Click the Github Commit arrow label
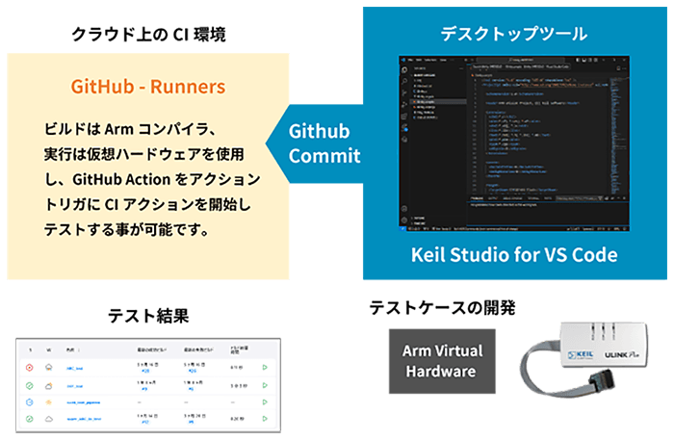The height and width of the screenshot is (440, 674). (324, 143)
